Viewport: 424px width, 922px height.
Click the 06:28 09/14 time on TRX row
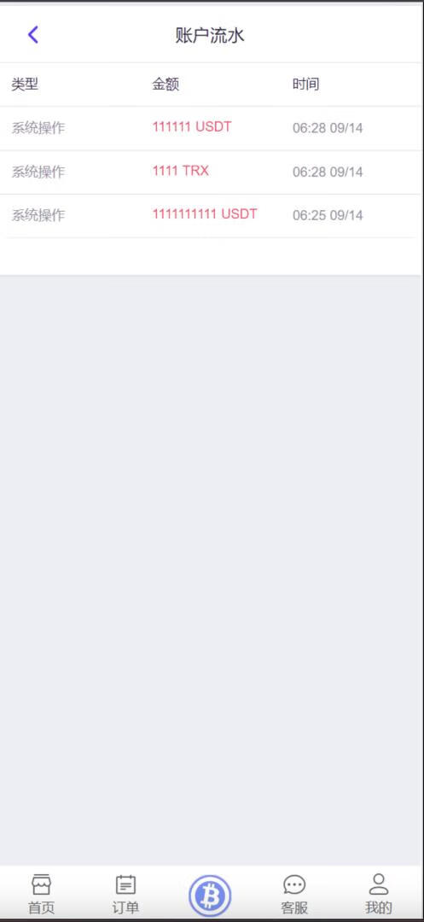(x=328, y=172)
